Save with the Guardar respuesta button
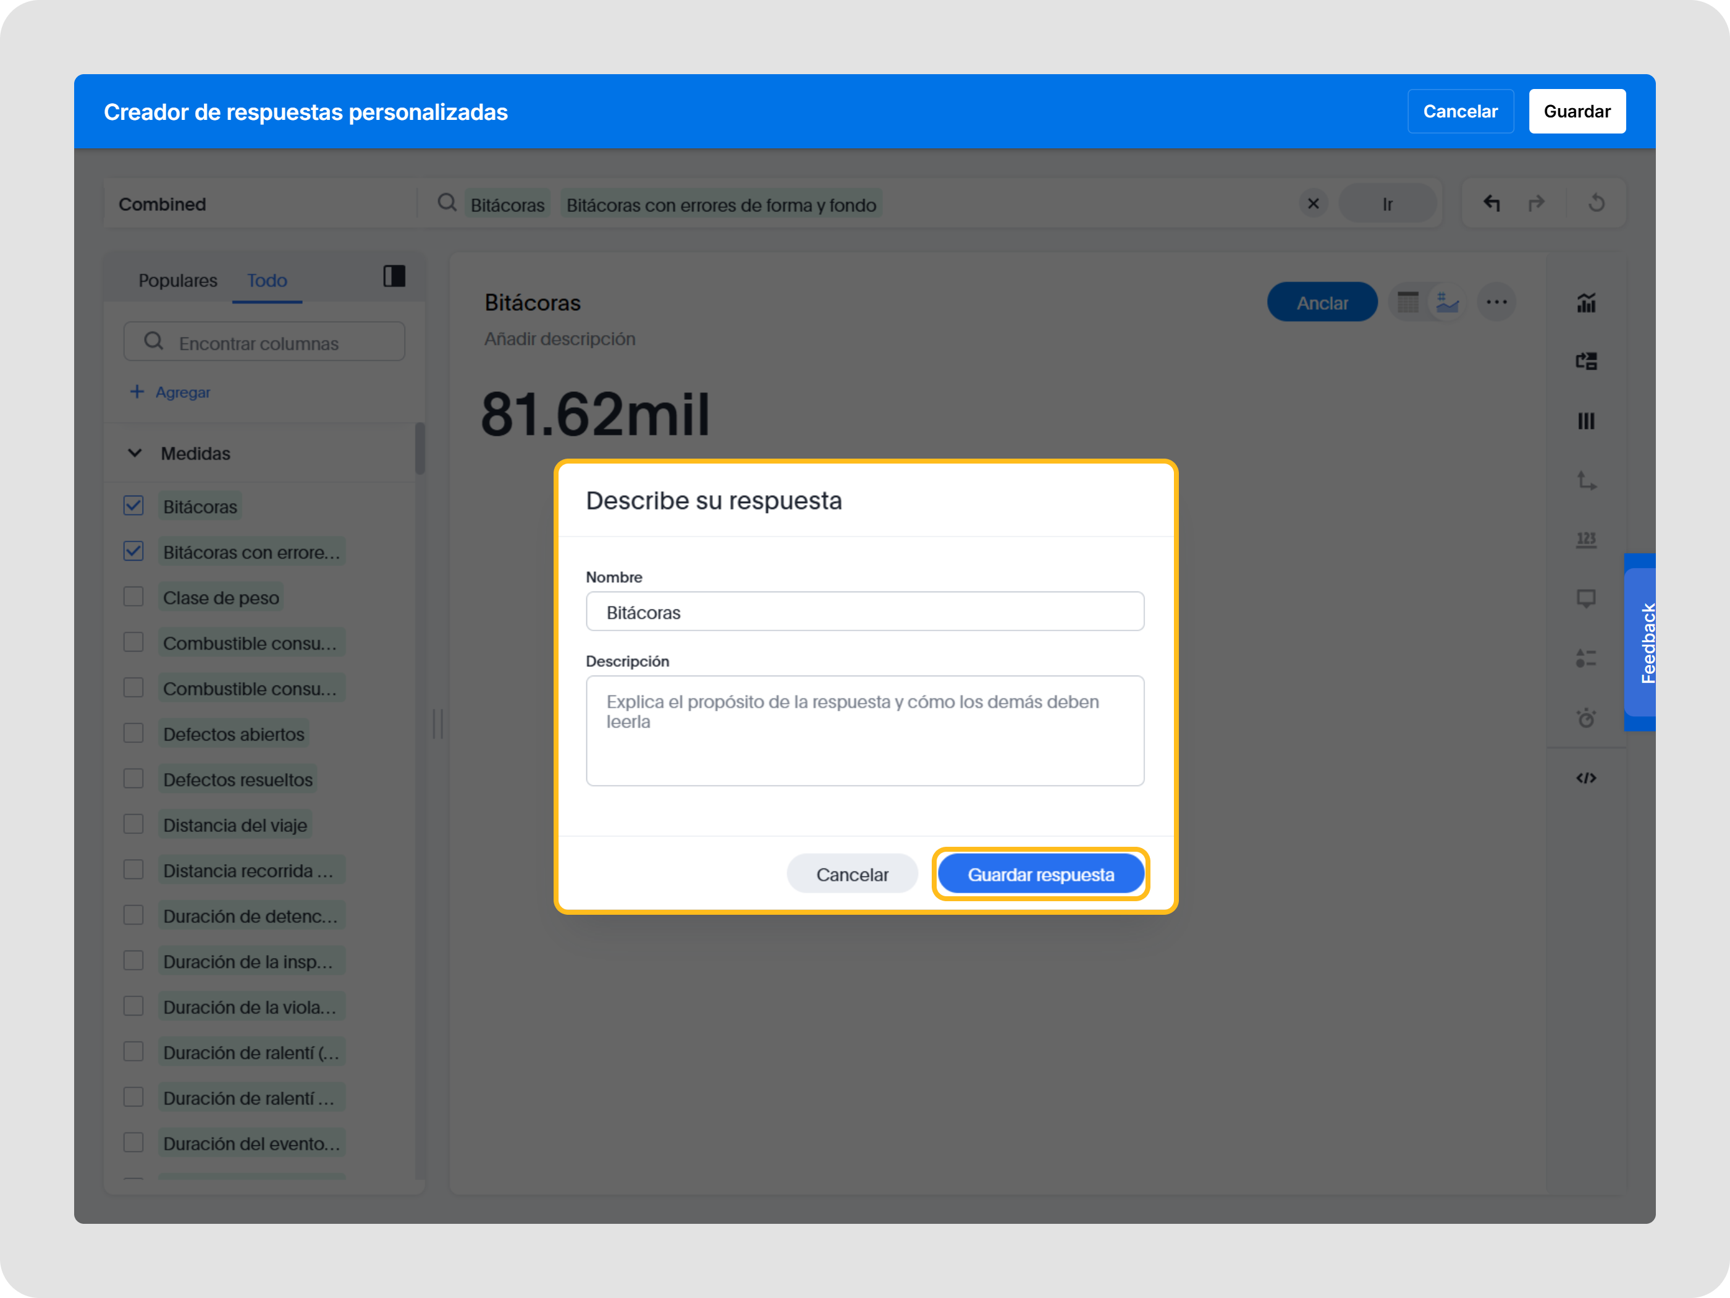Image resolution: width=1730 pixels, height=1298 pixels. tap(1040, 874)
